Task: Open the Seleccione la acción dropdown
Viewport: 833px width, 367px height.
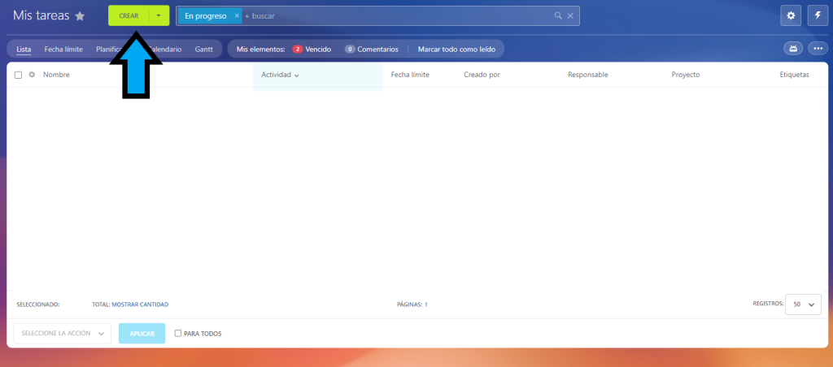Action: point(62,333)
